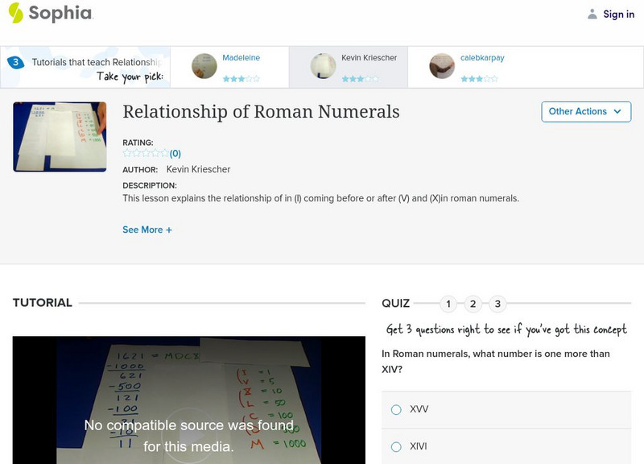Expand the description with See More

146,229
